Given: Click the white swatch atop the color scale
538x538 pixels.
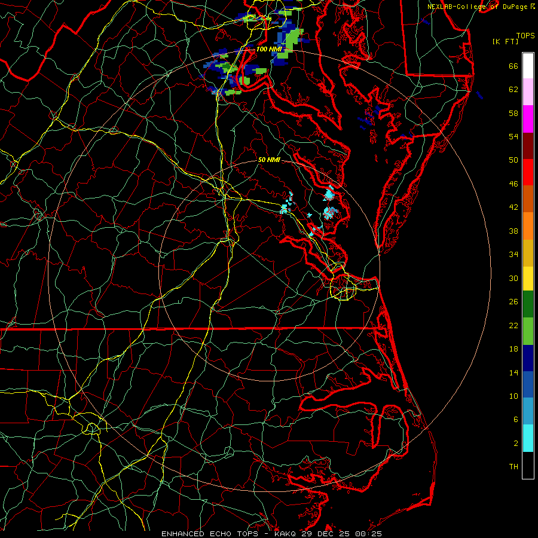Looking at the screenshot, I should click(x=528, y=66).
